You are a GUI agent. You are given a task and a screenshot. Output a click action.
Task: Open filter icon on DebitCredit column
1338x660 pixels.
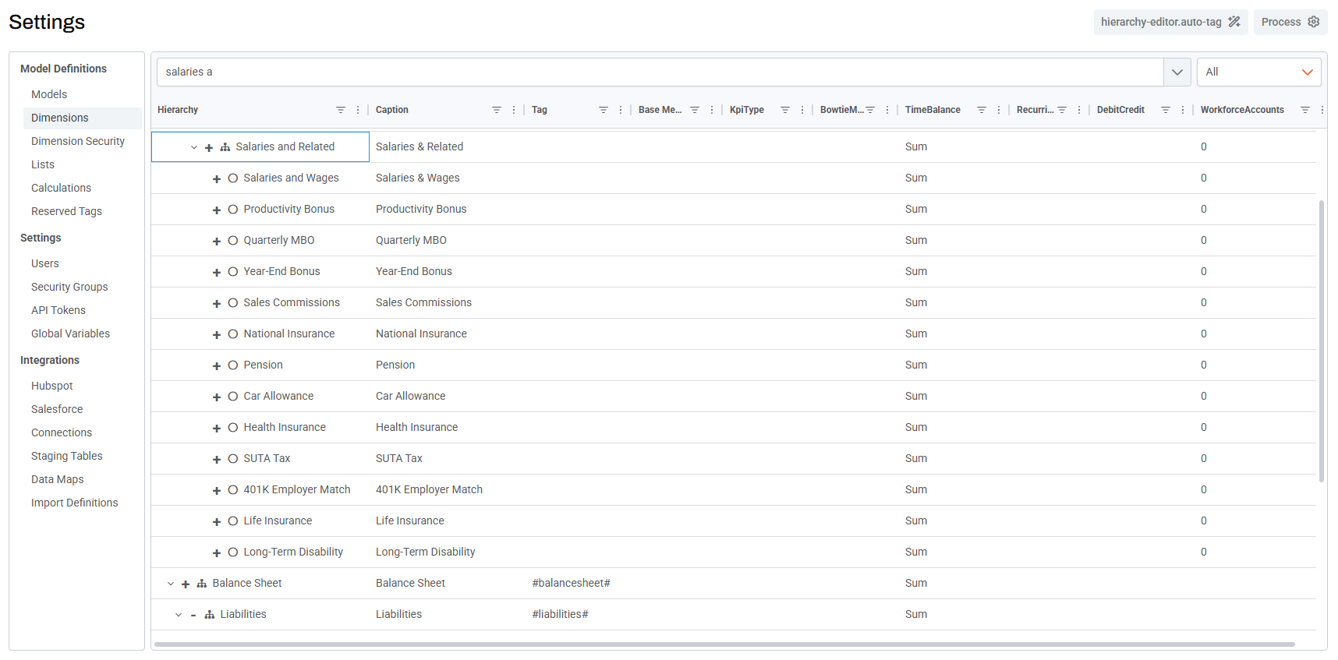1166,110
